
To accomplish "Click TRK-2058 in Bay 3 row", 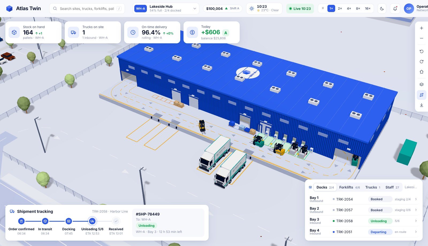I will coord(344,221).
